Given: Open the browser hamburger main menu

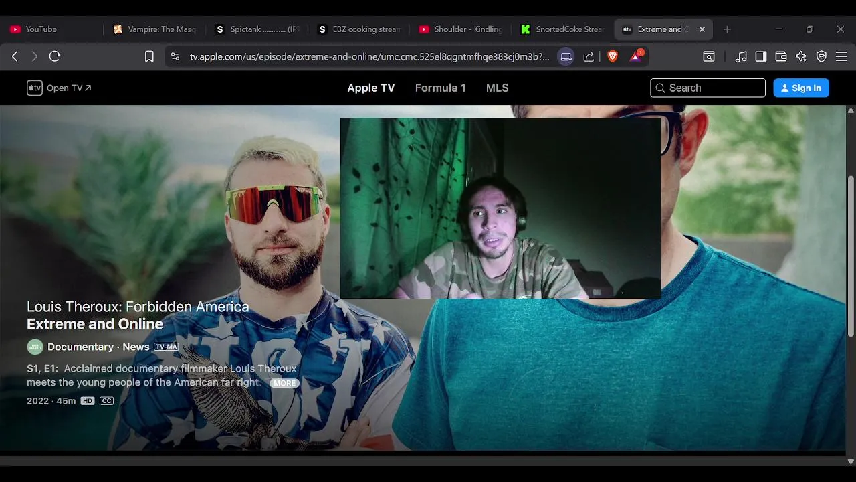Looking at the screenshot, I should [841, 57].
